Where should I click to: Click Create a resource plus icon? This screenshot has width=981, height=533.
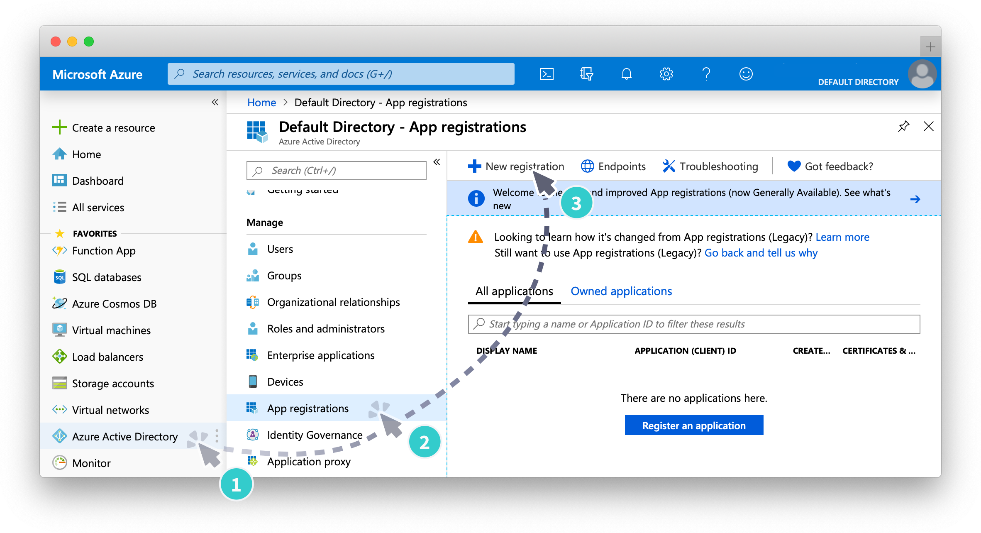tap(59, 127)
